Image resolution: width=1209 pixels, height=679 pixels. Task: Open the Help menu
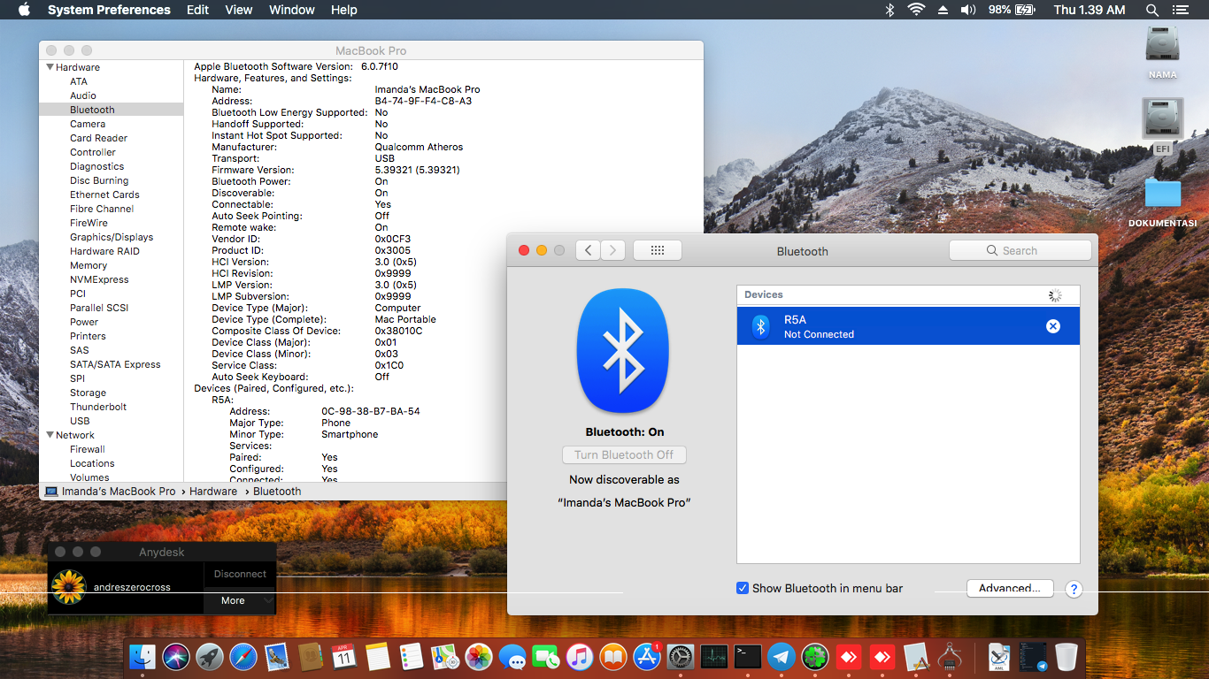(x=343, y=10)
